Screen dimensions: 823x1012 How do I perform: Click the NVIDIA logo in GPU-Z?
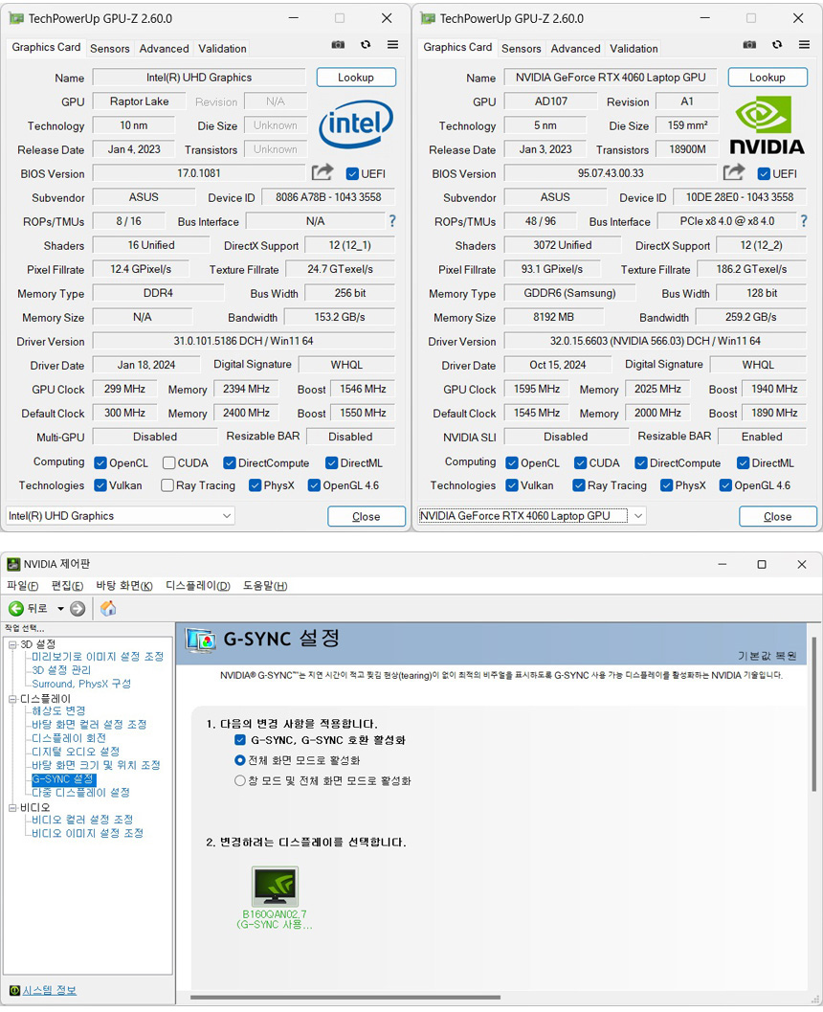pyautogui.click(x=767, y=125)
